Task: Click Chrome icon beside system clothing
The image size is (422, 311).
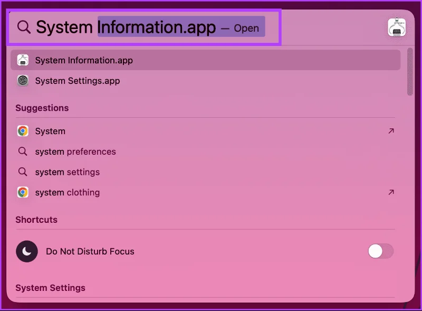Action: click(x=23, y=192)
